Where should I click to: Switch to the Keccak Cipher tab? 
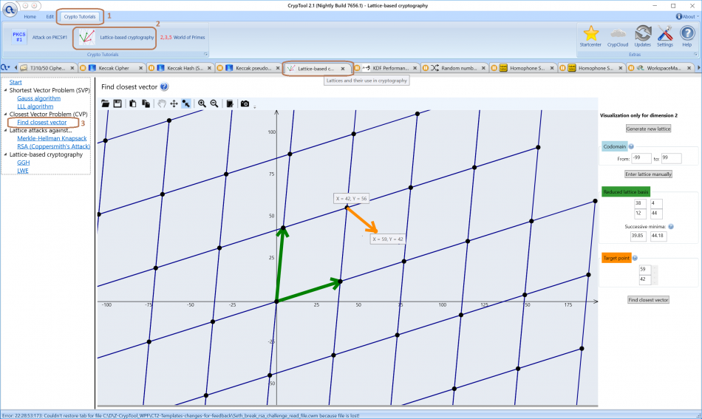113,68
